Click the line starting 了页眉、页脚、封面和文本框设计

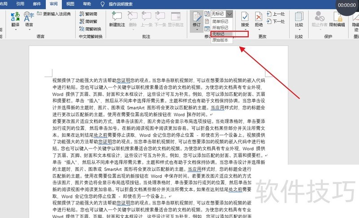pyautogui.click(x=160, y=155)
